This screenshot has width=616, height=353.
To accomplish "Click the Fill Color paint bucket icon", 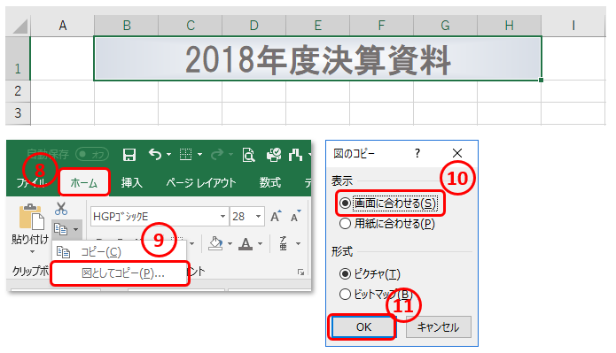I will [215, 243].
